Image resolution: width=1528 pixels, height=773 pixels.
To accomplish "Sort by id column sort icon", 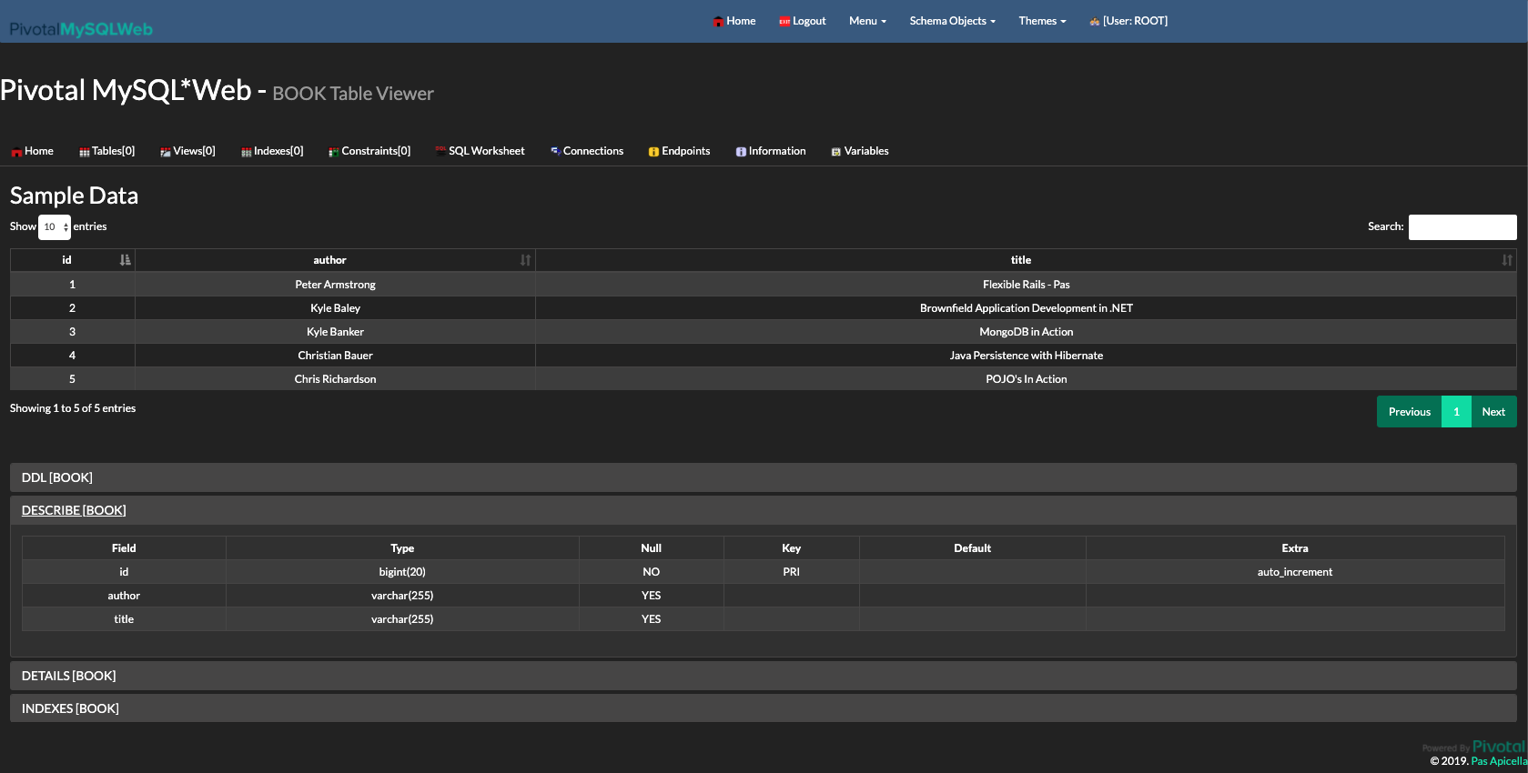I will click(x=126, y=260).
